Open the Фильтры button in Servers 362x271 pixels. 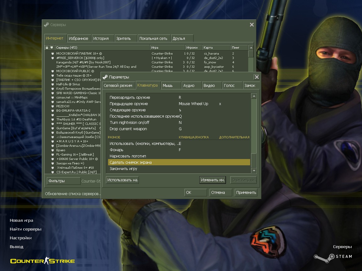pyautogui.click(x=63, y=181)
